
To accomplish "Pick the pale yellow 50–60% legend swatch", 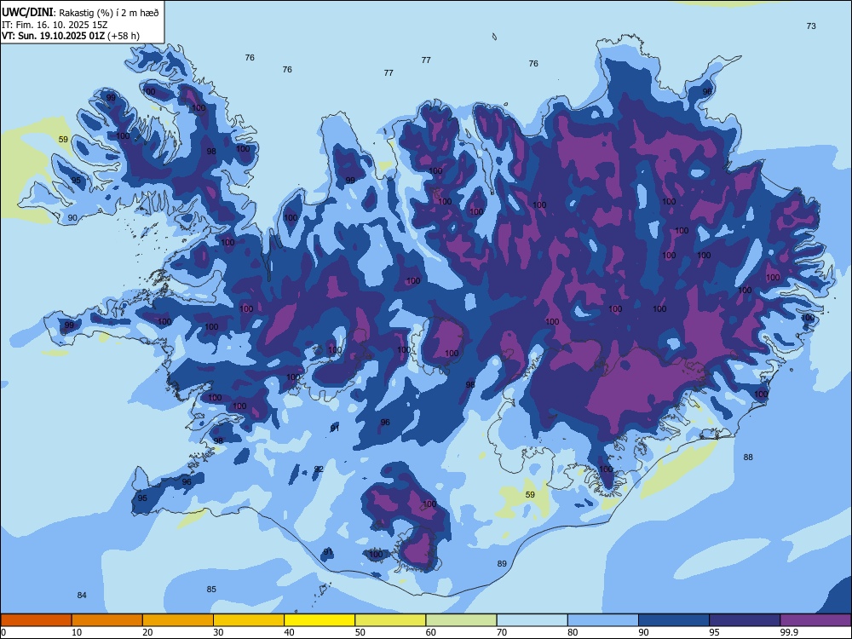I will pos(390,620).
